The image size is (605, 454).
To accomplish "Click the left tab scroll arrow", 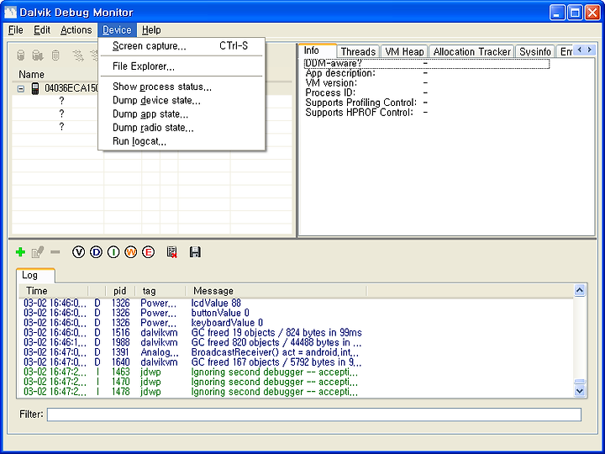I will point(580,50).
